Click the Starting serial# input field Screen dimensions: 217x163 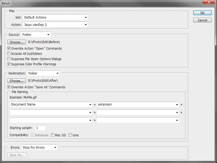pyautogui.click(x=40, y=128)
